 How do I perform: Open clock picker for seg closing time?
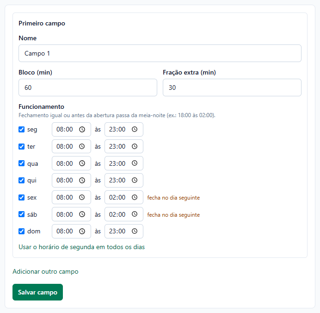(135, 129)
